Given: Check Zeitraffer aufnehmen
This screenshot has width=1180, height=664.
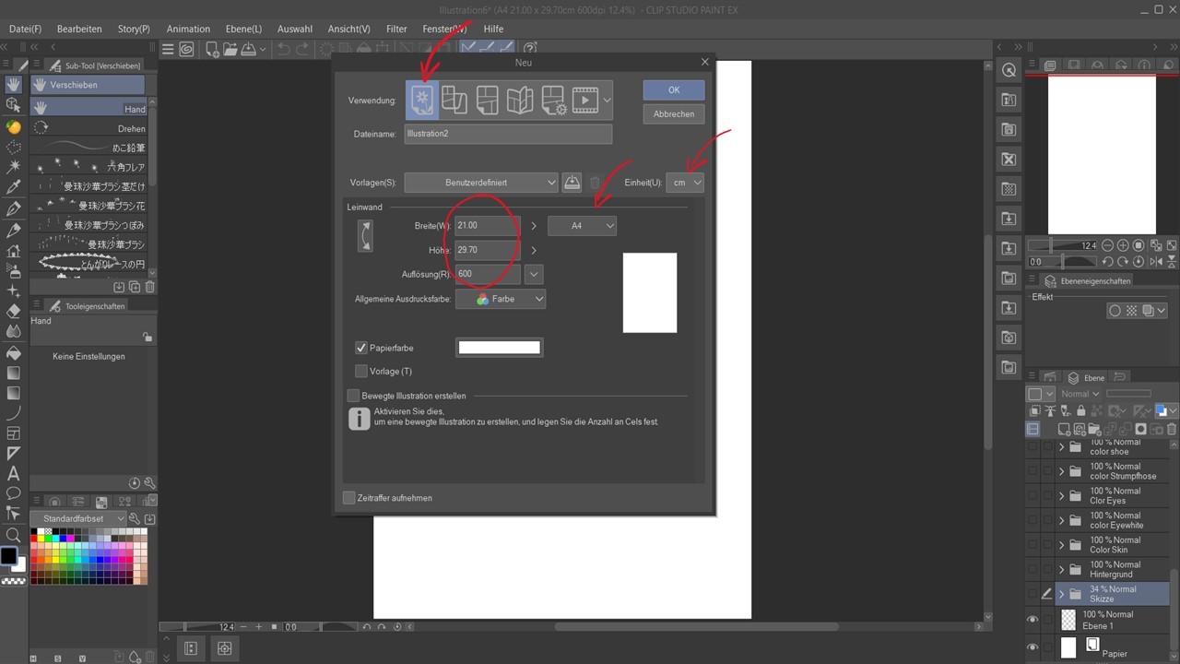Looking at the screenshot, I should click(x=348, y=498).
